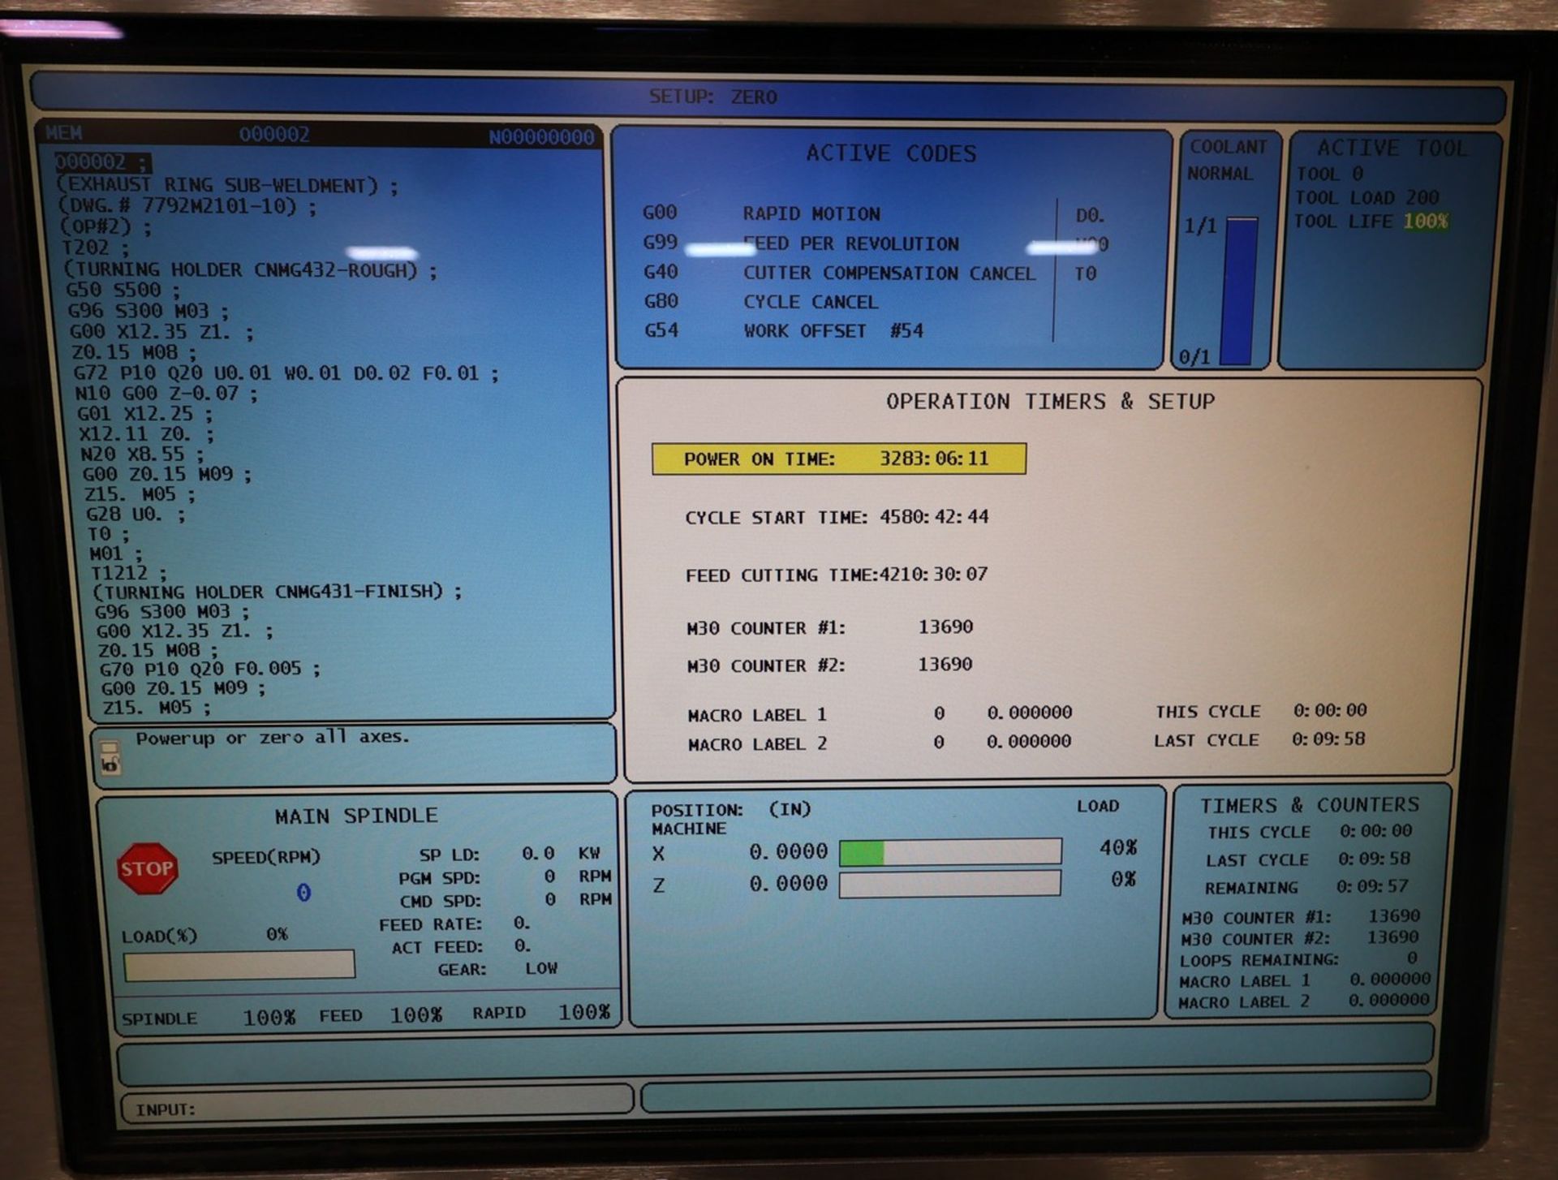Click the MEM mode label
The height and width of the screenshot is (1180, 1558).
[x=63, y=133]
